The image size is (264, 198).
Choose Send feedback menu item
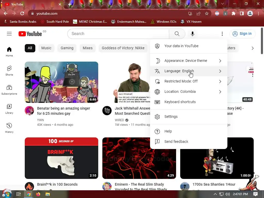point(188,142)
